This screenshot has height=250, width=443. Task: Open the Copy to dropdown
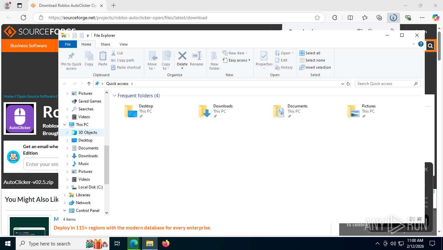tap(166, 61)
